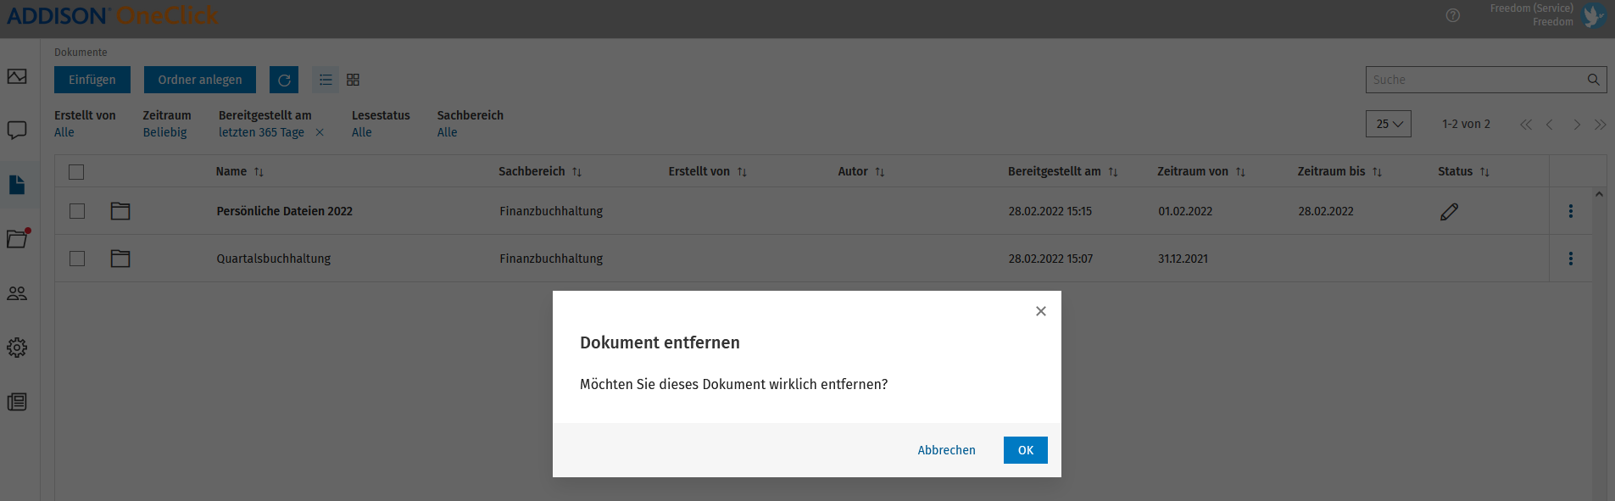This screenshot has width=1615, height=501.
Task: Open the Lesestatus filter set to Alle
Action: pyautogui.click(x=362, y=132)
